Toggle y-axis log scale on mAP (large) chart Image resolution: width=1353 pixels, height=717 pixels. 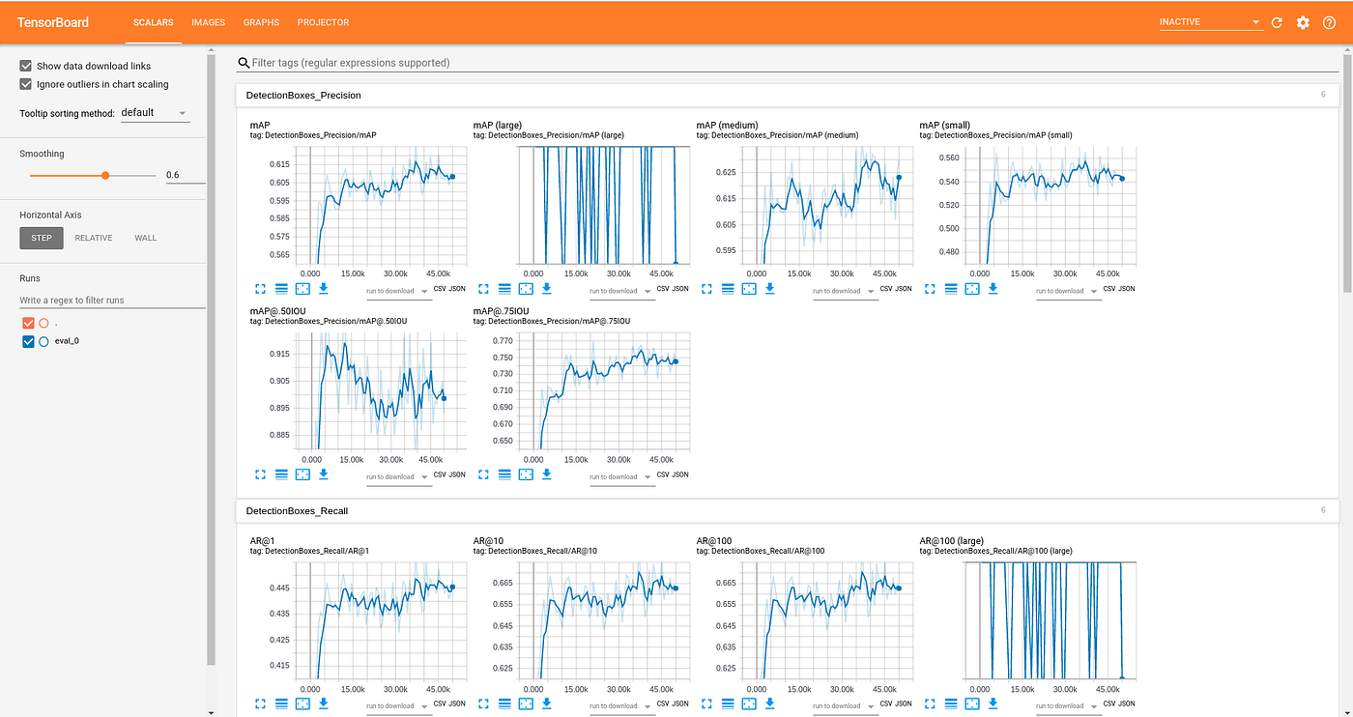click(x=504, y=288)
